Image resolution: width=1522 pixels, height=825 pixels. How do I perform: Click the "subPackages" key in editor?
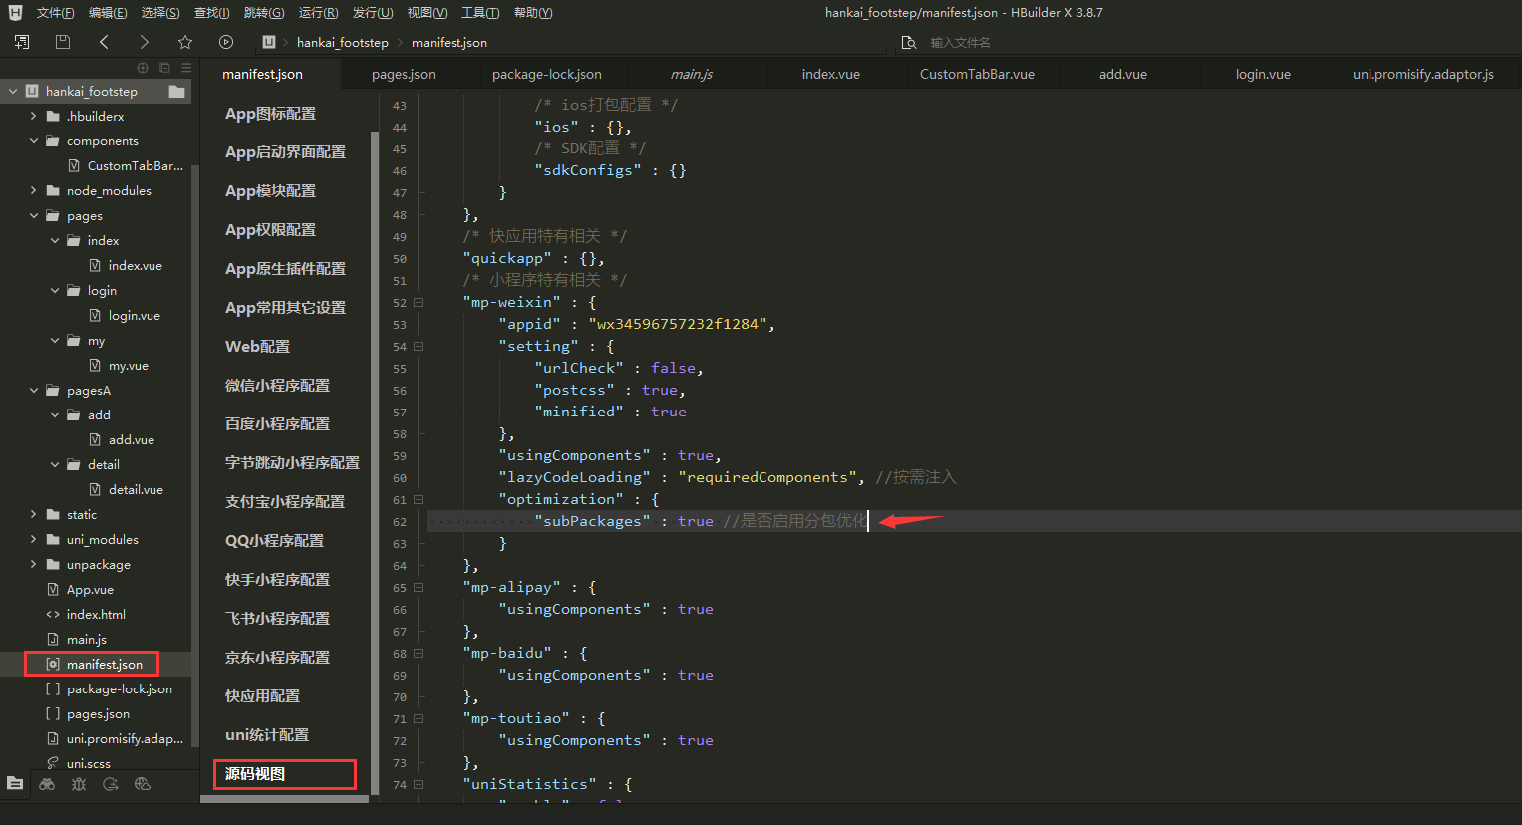click(592, 521)
